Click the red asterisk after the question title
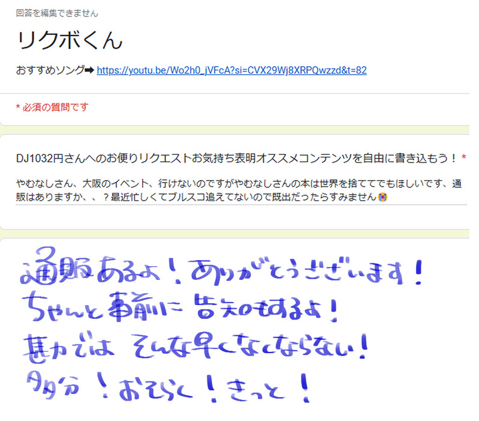 click(x=464, y=157)
